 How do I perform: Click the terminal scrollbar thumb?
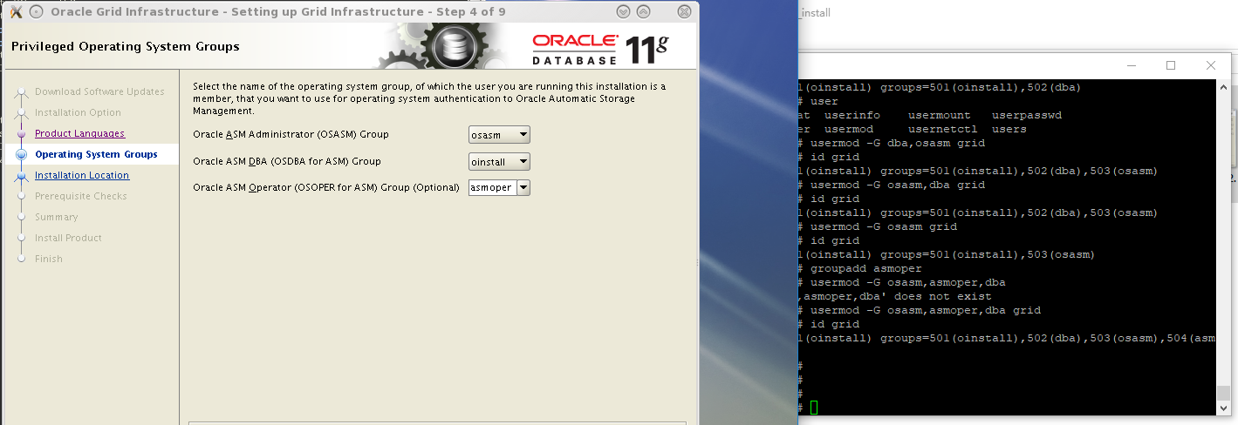coord(1223,392)
